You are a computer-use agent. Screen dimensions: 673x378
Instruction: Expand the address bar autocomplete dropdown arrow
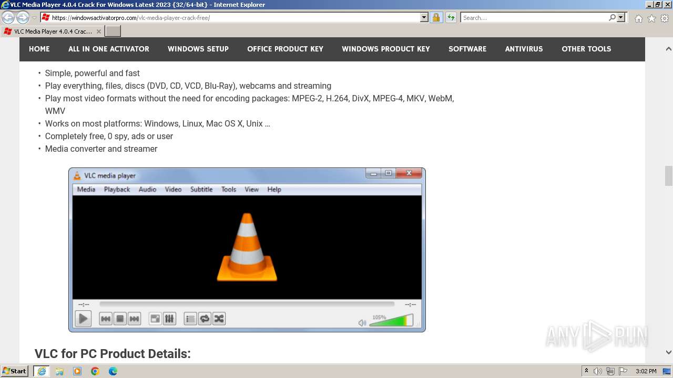[x=424, y=18]
